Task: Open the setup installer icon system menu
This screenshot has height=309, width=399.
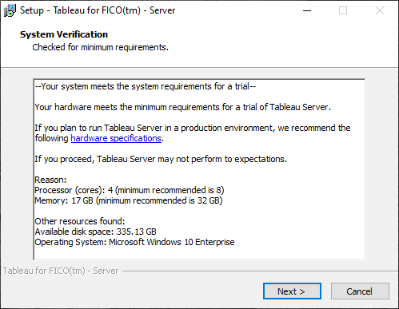Action: click(x=10, y=10)
